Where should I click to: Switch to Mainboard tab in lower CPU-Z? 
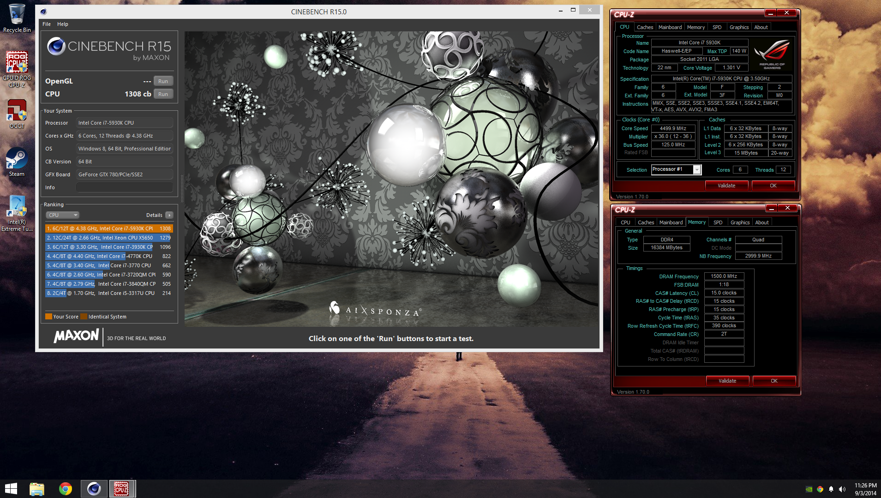pyautogui.click(x=671, y=222)
